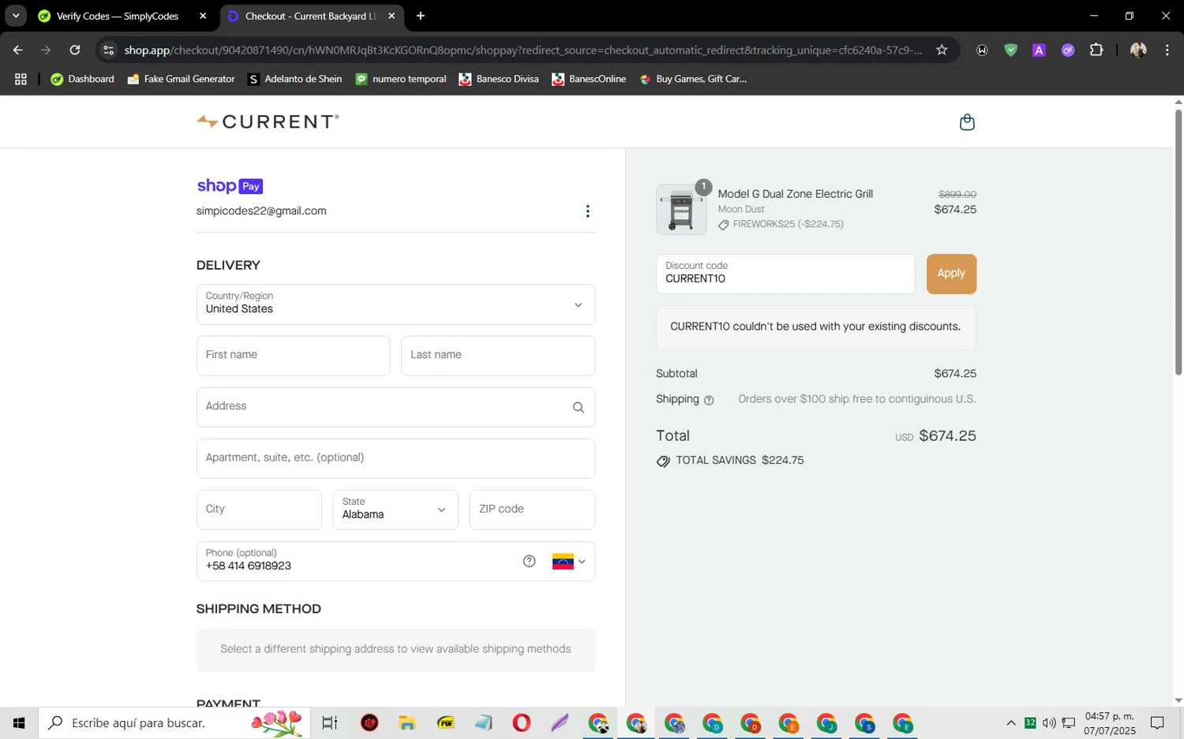Open the bookmarks apps grid icon

[x=21, y=79]
